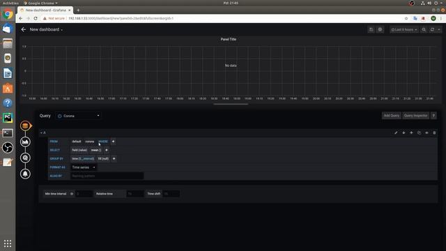Switch to the Alert tab bell icon
Image resolution: width=446 pixels, height=251 pixels.
point(25,174)
